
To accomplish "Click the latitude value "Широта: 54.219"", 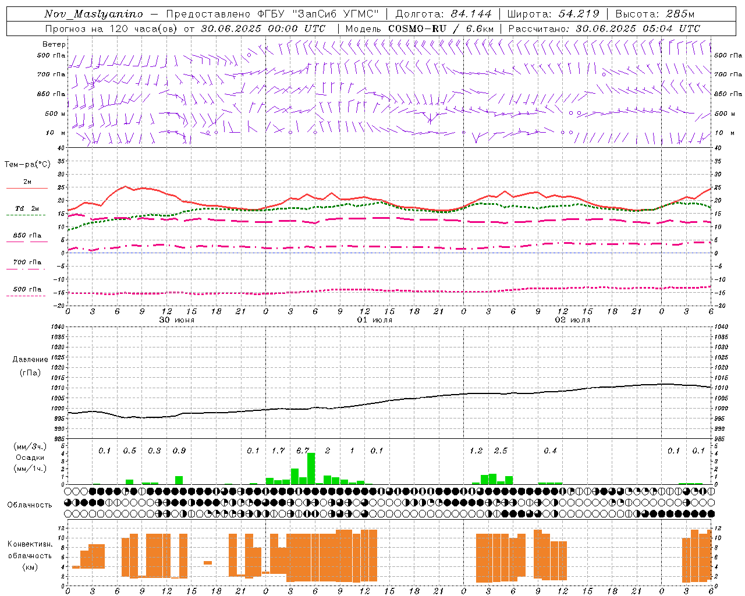I will pyautogui.click(x=554, y=14).
